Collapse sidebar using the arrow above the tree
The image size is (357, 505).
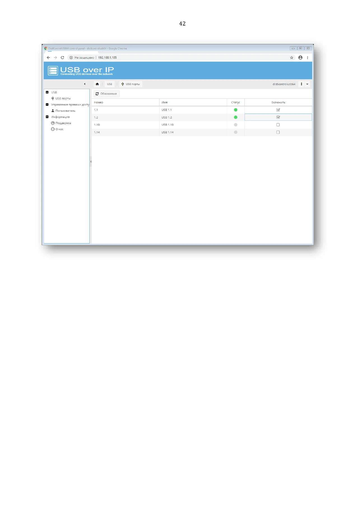click(x=85, y=84)
